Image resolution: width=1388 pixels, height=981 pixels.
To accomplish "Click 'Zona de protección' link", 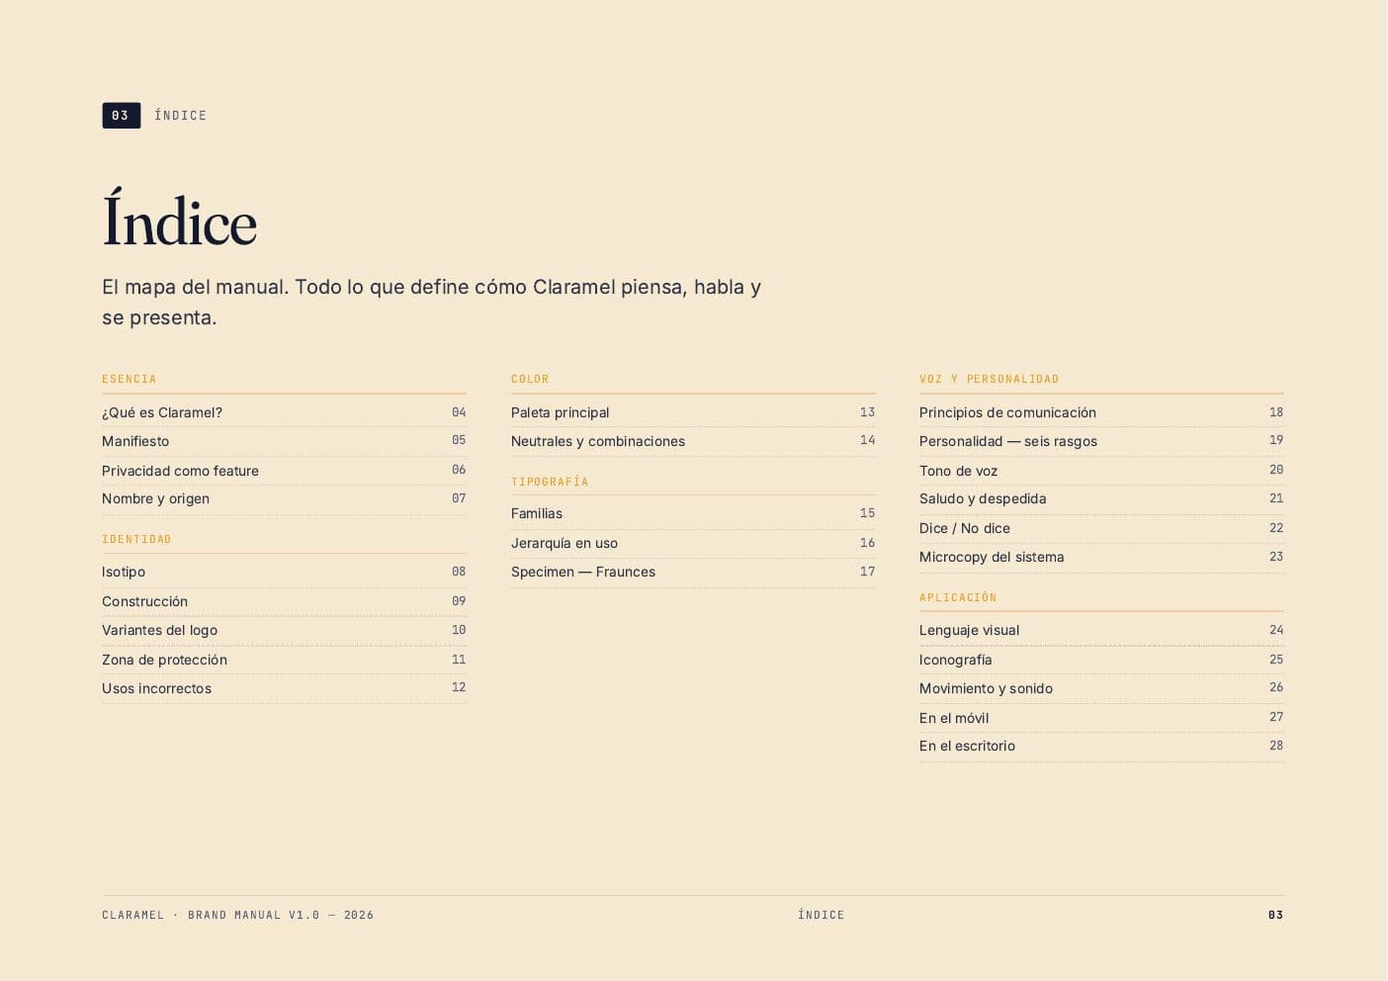I will [x=164, y=660].
